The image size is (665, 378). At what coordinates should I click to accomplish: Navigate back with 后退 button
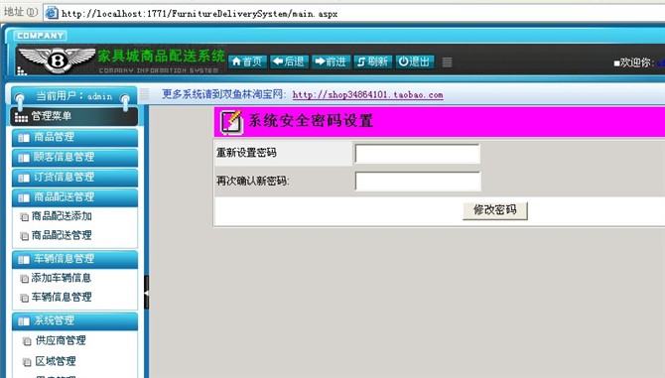click(289, 62)
